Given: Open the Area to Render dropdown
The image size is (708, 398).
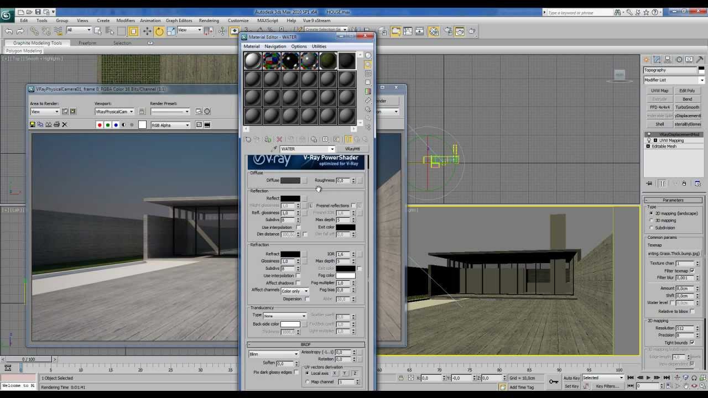Looking at the screenshot, I should tap(45, 112).
